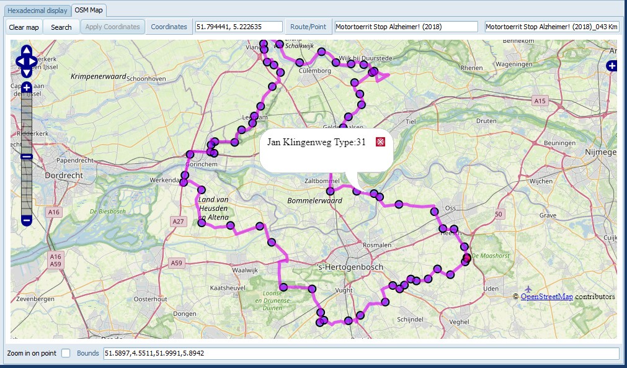The width and height of the screenshot is (627, 368).
Task: Open the layer switcher plus icon
Action: point(611,66)
